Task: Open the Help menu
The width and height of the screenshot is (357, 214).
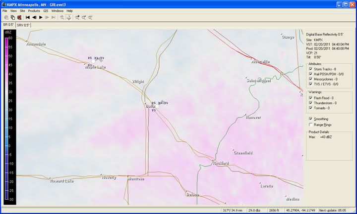Action: tap(69, 11)
